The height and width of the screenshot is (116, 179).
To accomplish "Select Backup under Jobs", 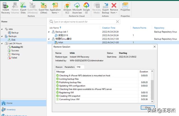I will [x=13, y=33].
